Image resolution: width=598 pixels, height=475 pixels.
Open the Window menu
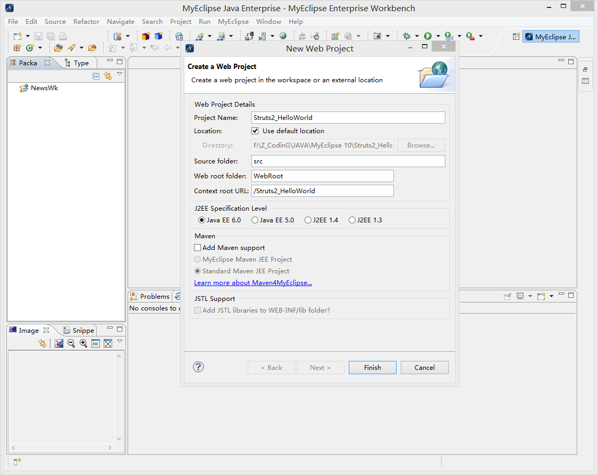click(268, 22)
